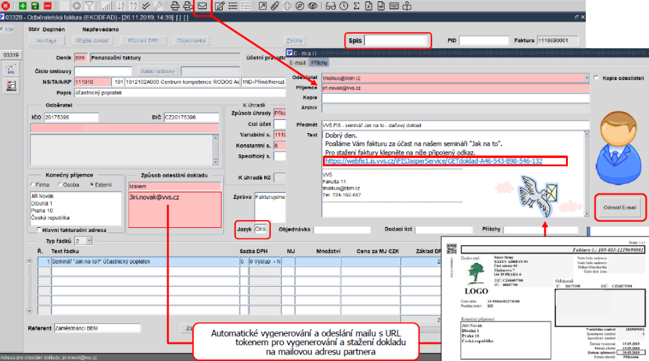Click the envelope e-mail icon in toolbar
The height and width of the screenshot is (361, 649).
click(202, 6)
